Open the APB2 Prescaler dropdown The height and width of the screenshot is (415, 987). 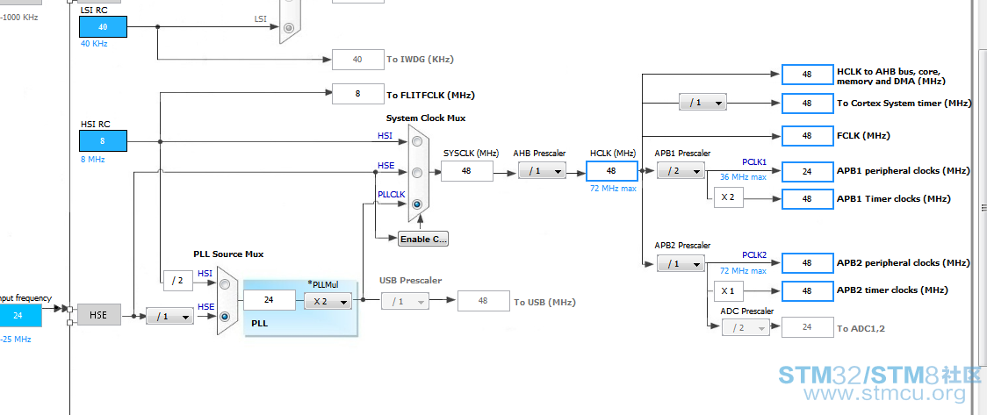pos(681,263)
